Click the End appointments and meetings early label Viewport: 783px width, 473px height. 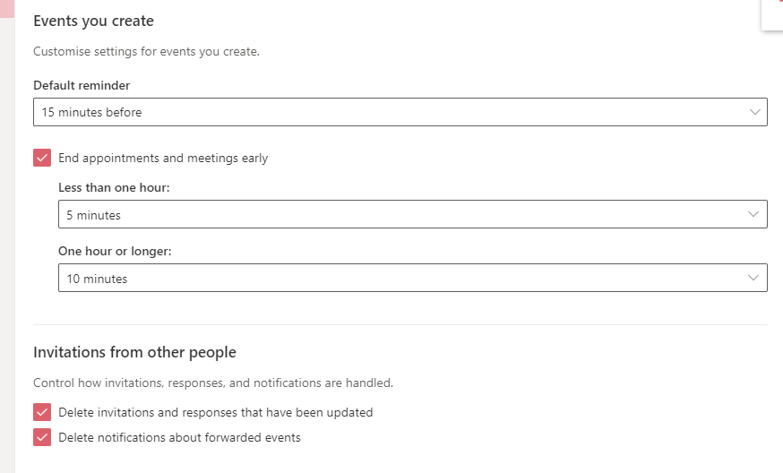(163, 158)
